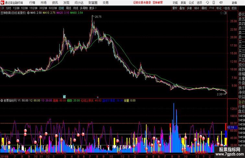245x158 pixels.
Task: Open the 功能 menu
Action: click(x=175, y=3)
